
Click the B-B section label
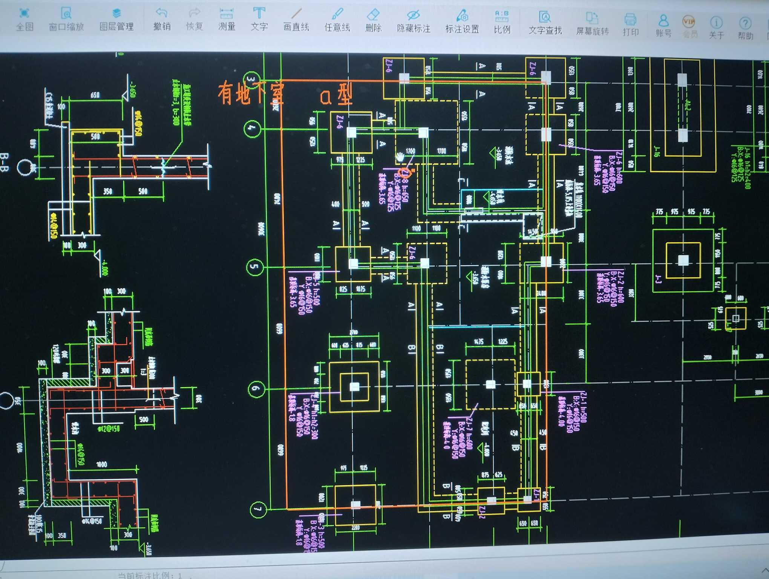[x=4, y=162]
